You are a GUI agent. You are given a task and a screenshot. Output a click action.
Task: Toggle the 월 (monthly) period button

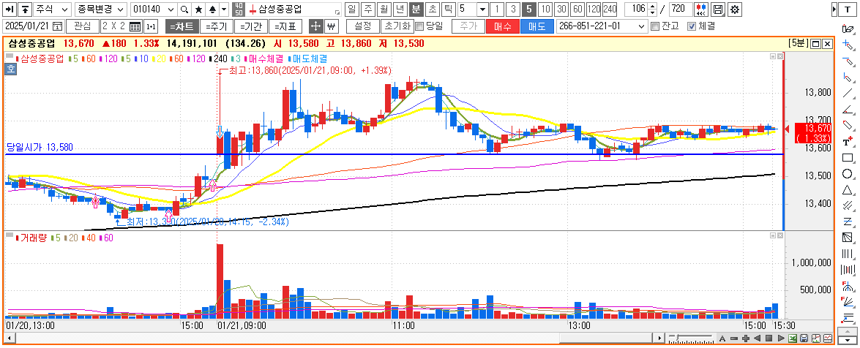pos(384,10)
